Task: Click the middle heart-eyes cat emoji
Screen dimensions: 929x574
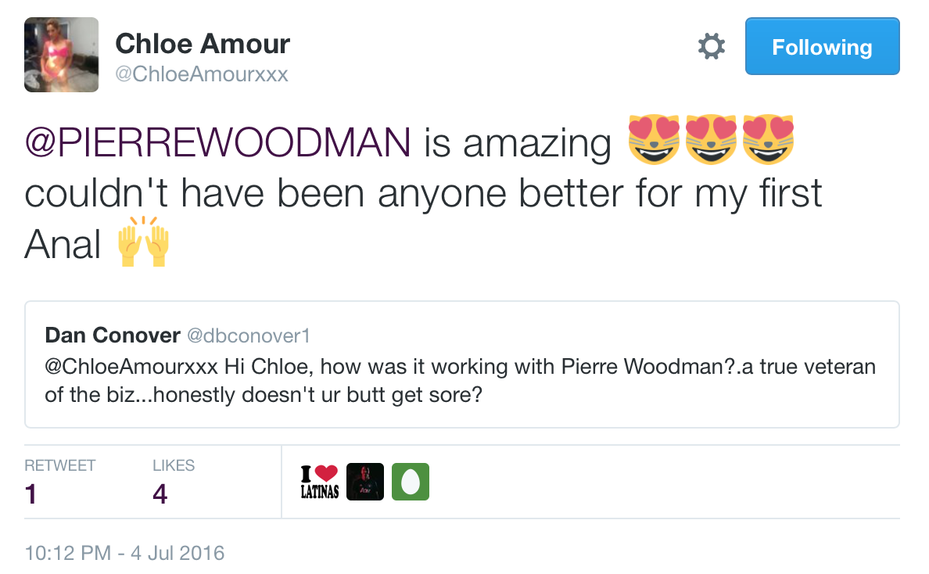Action: tap(712, 140)
